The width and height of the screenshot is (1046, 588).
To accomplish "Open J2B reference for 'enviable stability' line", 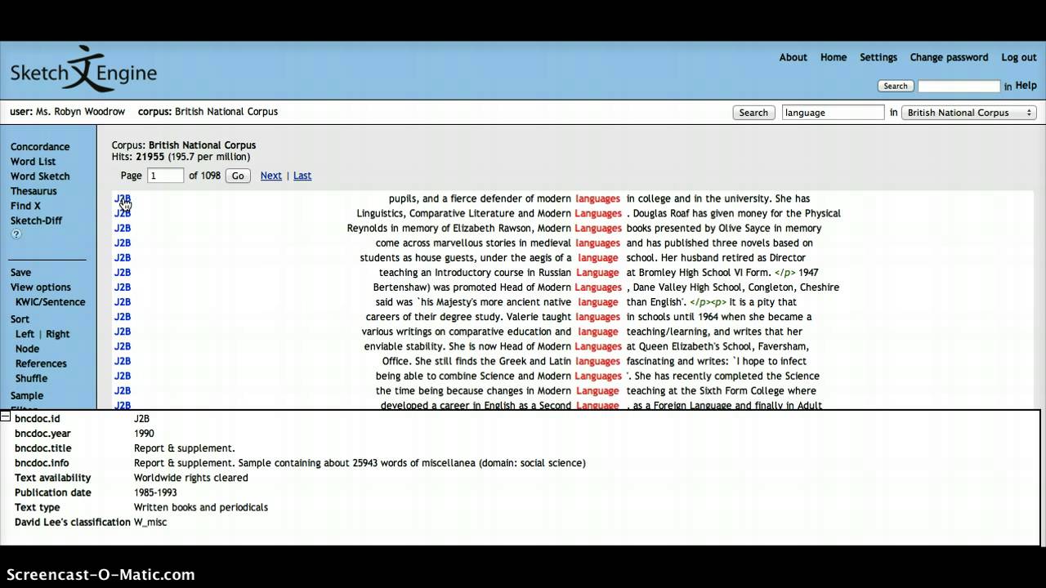I will pyautogui.click(x=123, y=345).
